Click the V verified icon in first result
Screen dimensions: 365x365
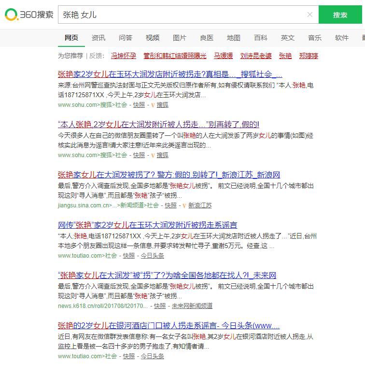[153, 105]
